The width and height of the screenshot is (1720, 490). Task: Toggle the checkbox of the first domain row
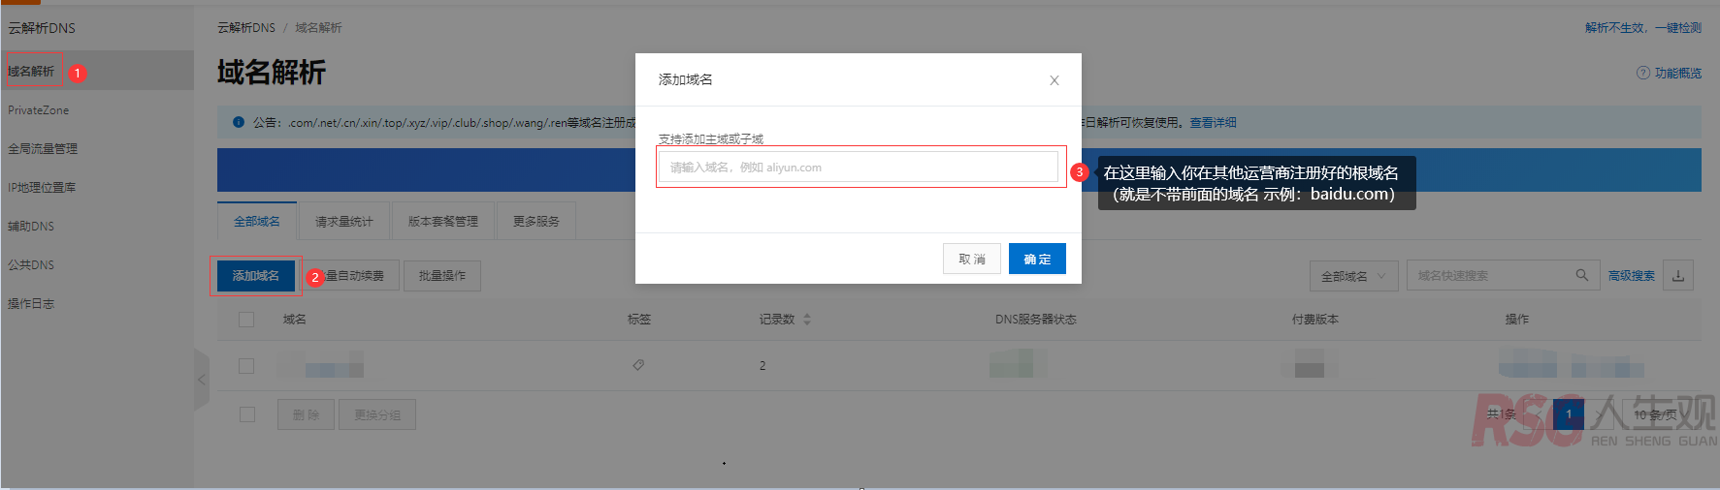point(246,366)
